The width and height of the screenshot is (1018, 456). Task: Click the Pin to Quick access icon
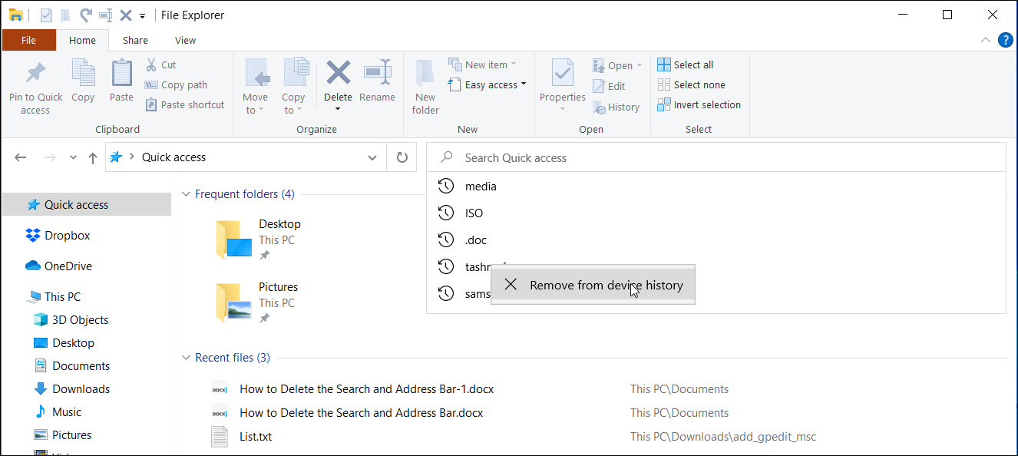pyautogui.click(x=35, y=74)
